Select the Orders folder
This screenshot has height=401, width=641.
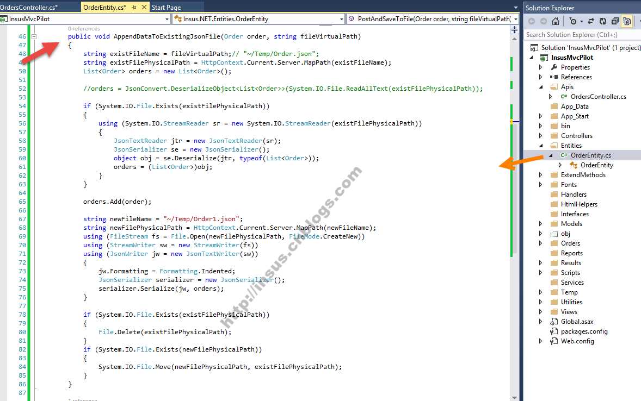pyautogui.click(x=570, y=243)
